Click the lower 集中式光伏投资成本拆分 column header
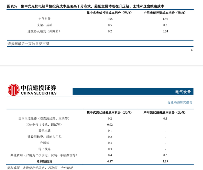203x170 pixels. pos(109,112)
